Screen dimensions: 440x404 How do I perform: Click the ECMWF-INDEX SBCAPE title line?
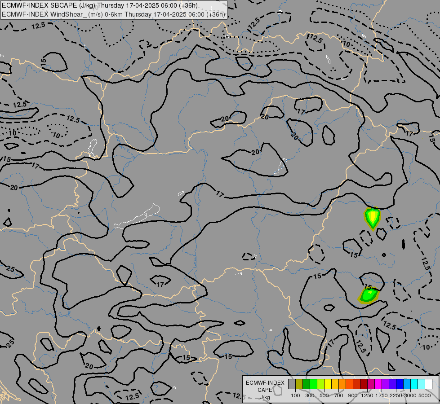click(100, 5)
